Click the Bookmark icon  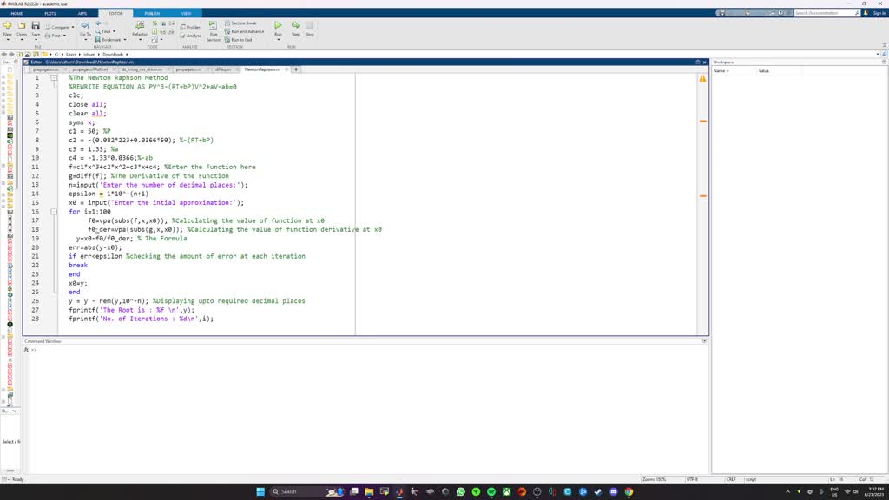pos(98,40)
